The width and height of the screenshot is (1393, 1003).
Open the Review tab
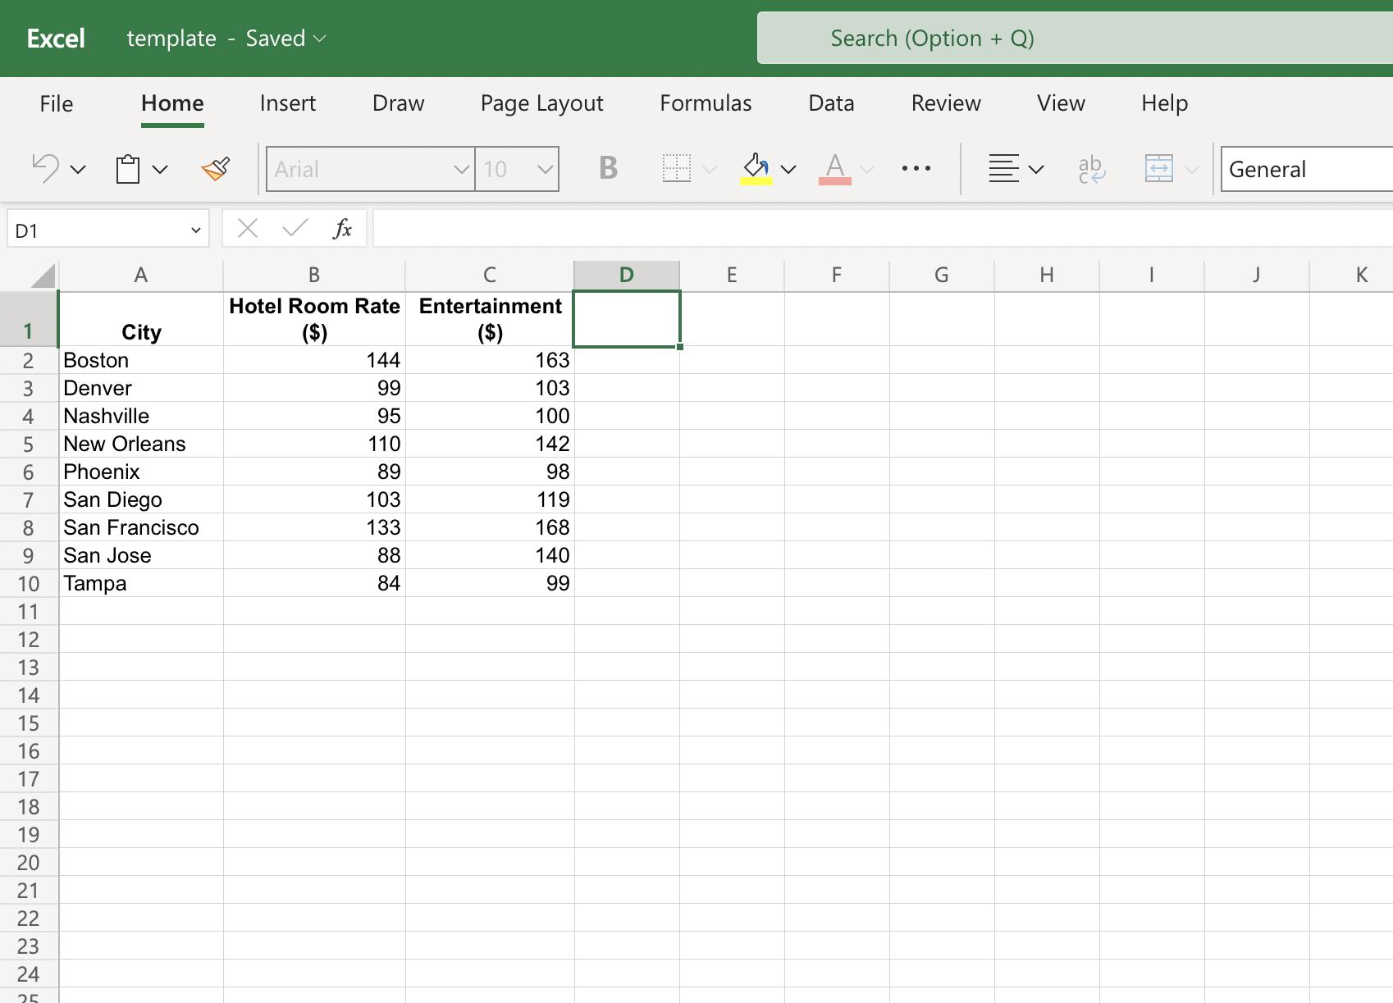[946, 103]
